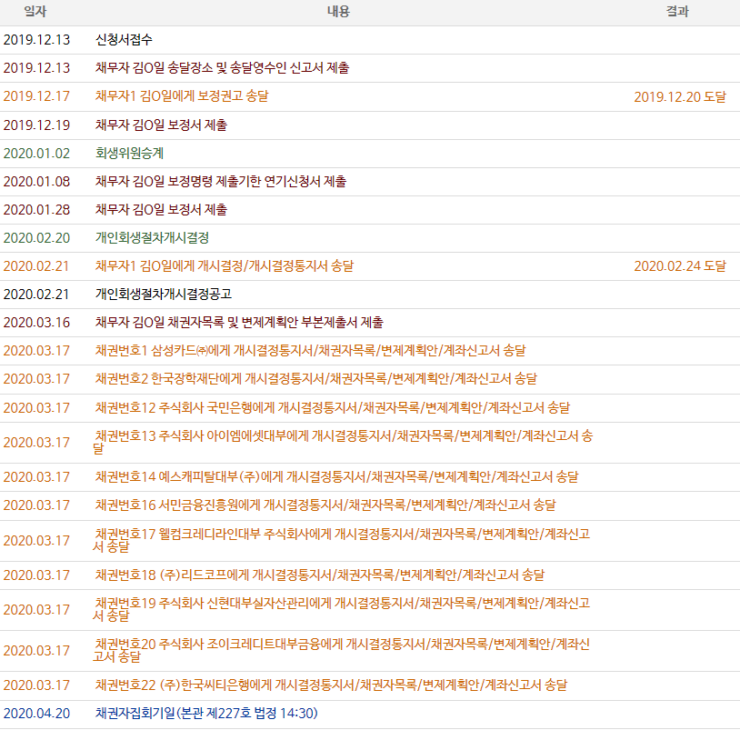Screen dimensions: 740x730
Task: Click the 2020.02.24 도달 result
Action: [x=680, y=266]
